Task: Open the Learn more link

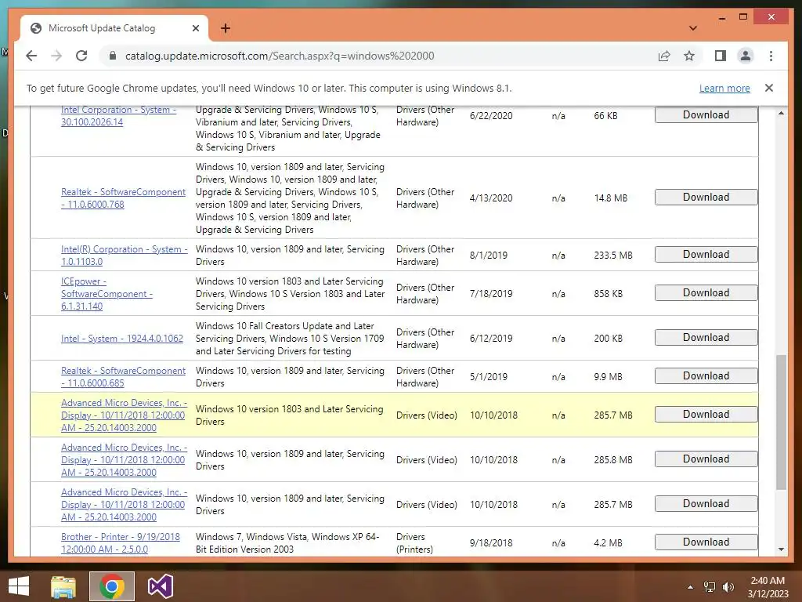Action: tap(724, 88)
